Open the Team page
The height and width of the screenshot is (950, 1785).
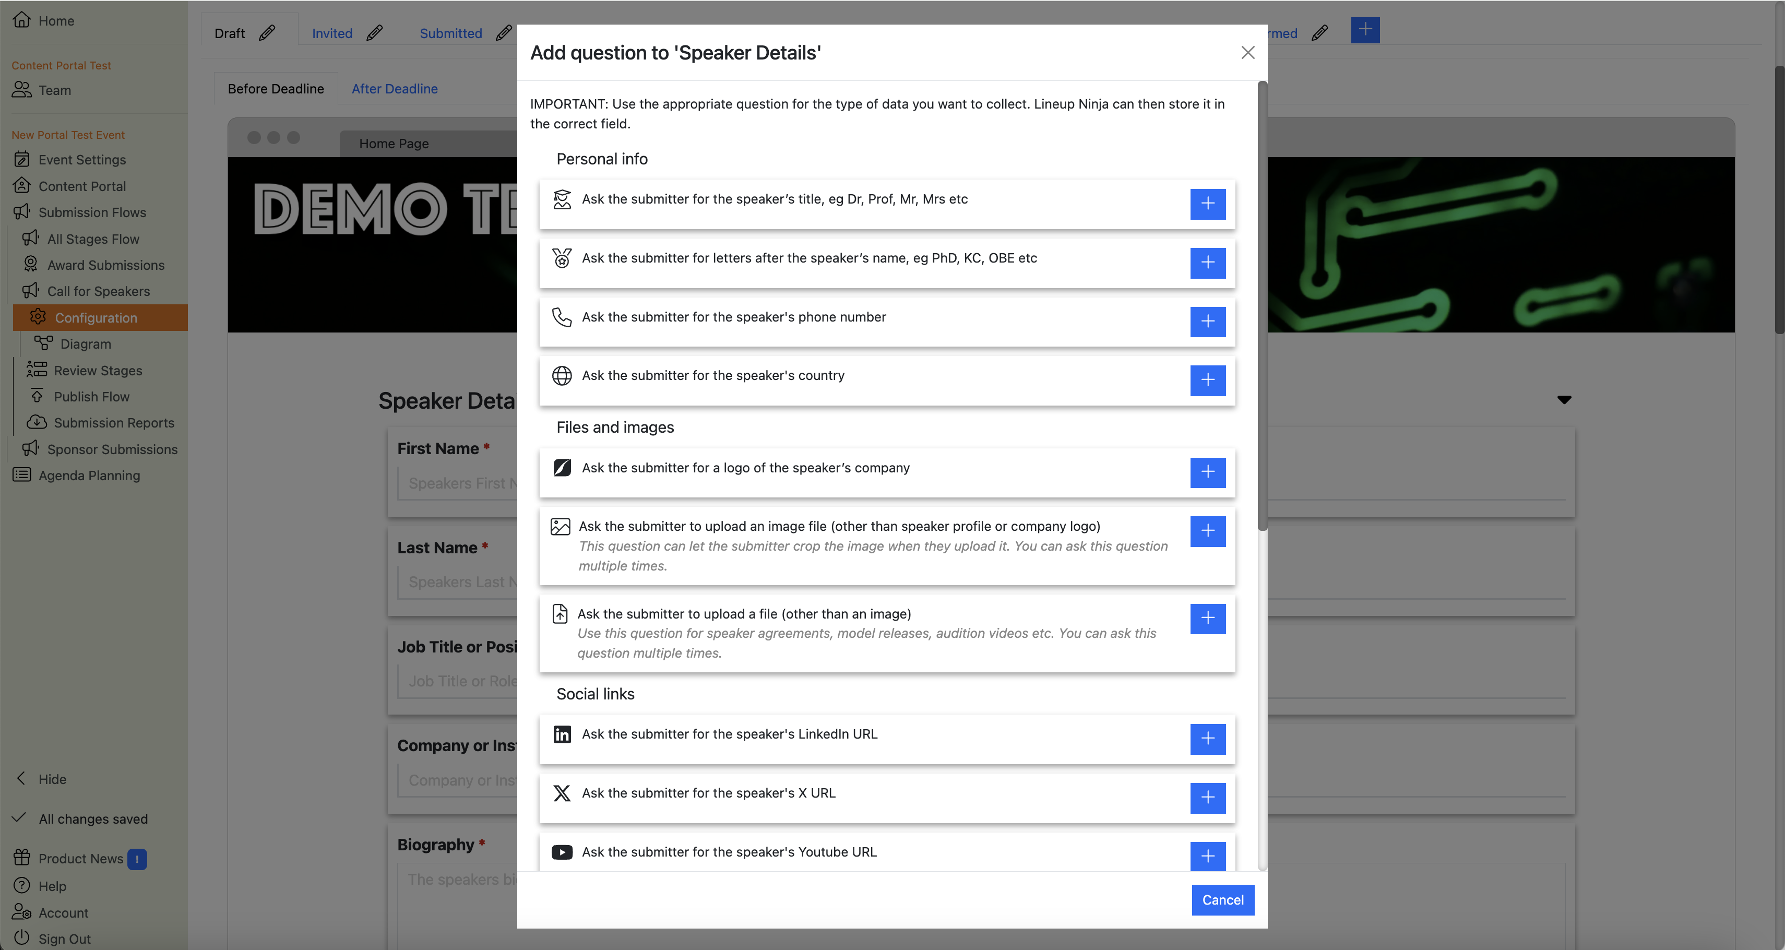42,90
